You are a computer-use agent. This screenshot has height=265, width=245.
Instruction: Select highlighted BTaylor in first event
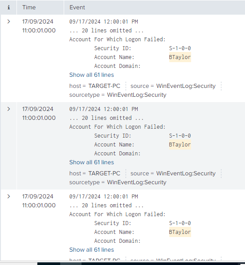[180, 57]
